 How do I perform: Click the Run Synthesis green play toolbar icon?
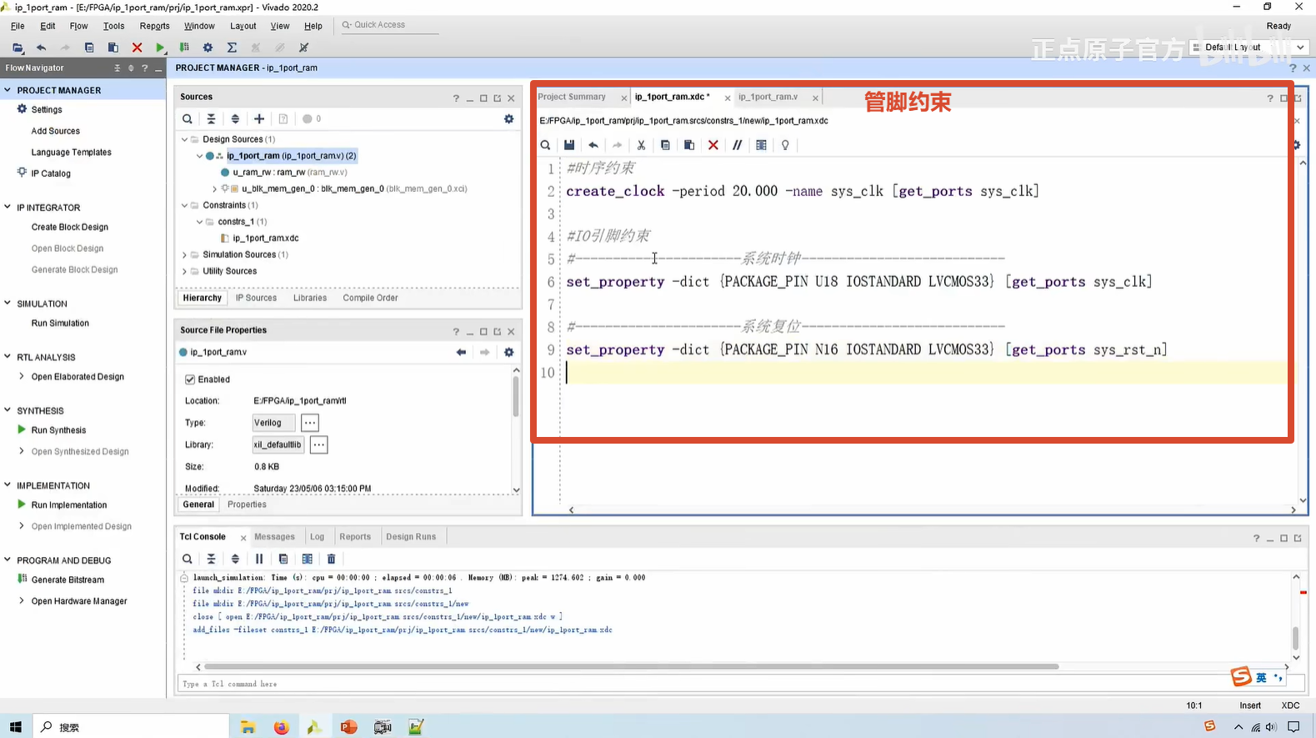coord(161,48)
